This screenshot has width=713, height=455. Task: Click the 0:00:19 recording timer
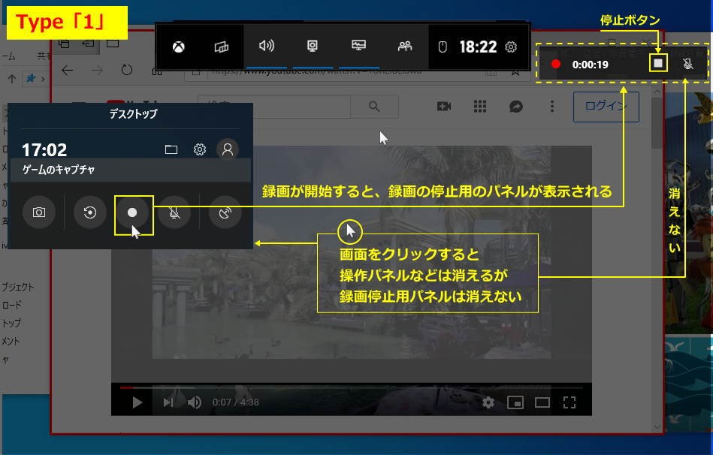591,65
